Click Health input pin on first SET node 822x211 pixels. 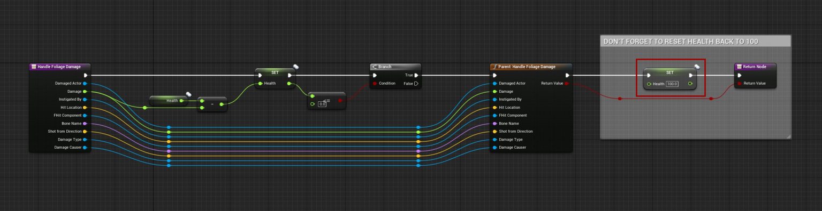tap(261, 83)
